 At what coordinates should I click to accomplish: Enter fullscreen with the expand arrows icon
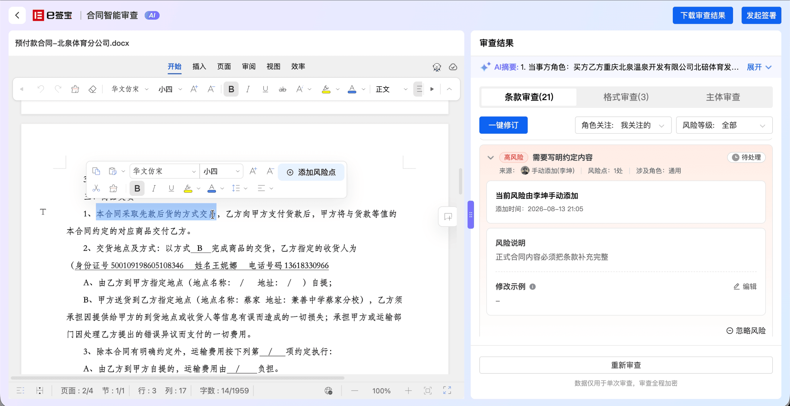[x=447, y=390]
